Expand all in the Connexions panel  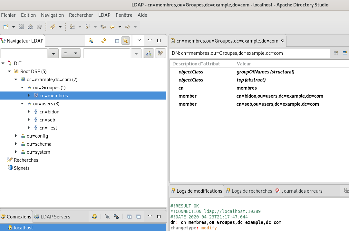point(129,217)
